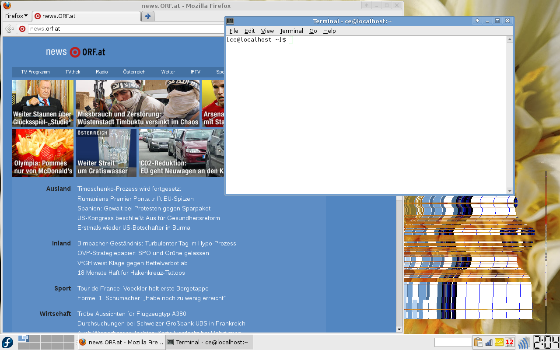Open a new Firefox tab with plus button

point(148,16)
